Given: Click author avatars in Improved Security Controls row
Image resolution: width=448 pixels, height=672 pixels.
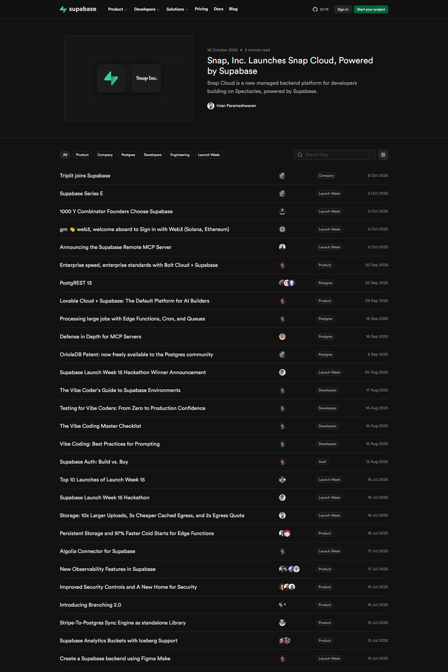Looking at the screenshot, I should click(287, 587).
